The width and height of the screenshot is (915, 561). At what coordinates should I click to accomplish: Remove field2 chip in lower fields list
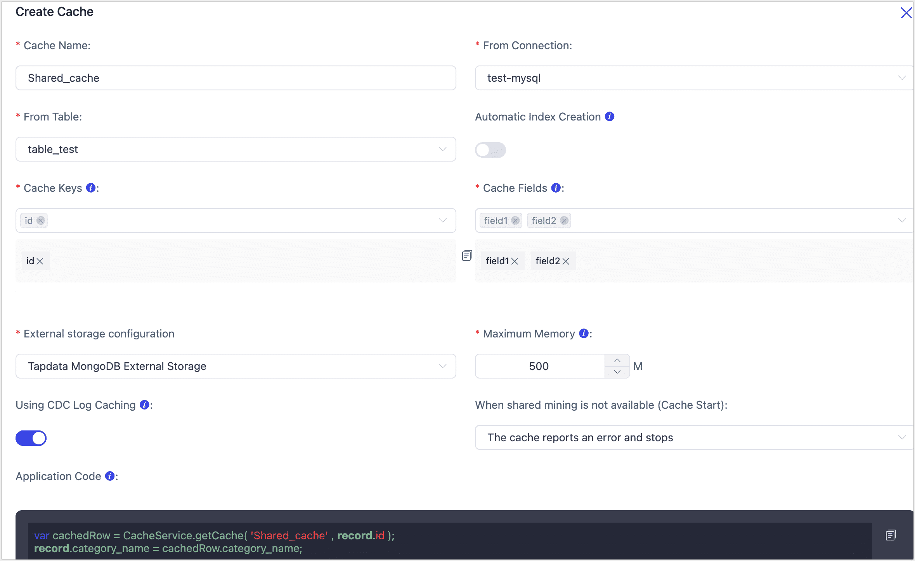coord(566,262)
